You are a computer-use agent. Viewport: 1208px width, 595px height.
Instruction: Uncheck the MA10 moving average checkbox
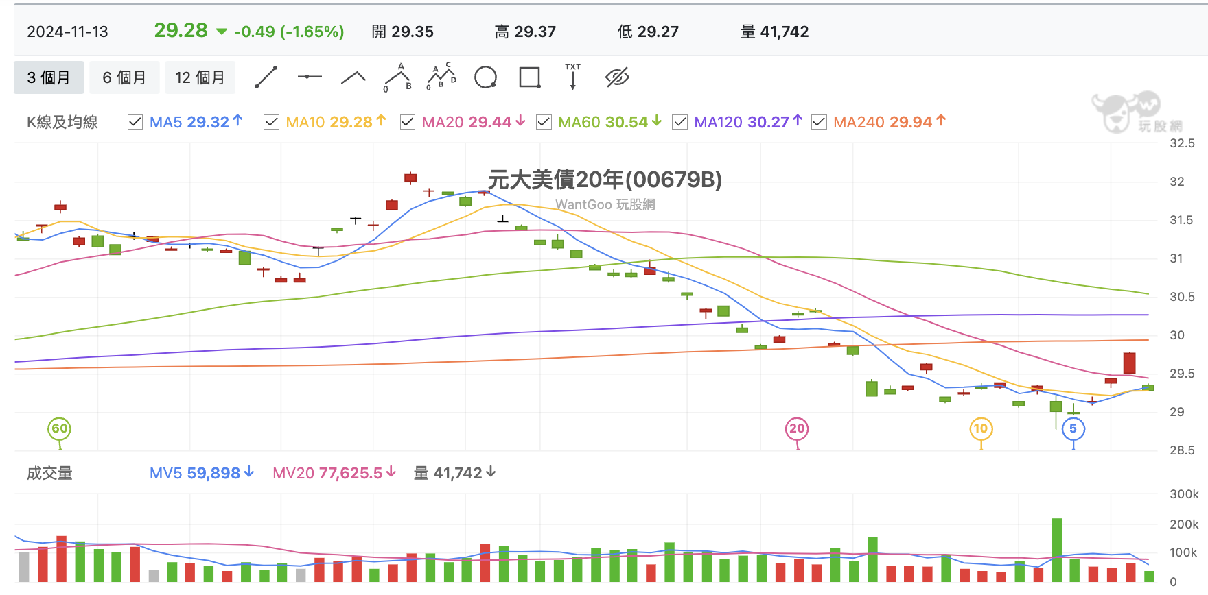point(271,122)
